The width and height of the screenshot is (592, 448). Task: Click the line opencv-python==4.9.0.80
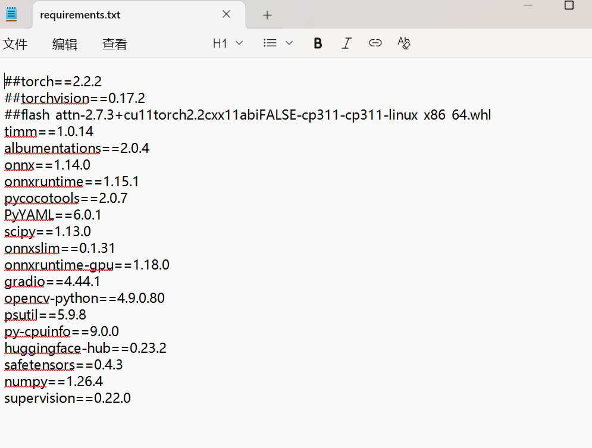(84, 298)
